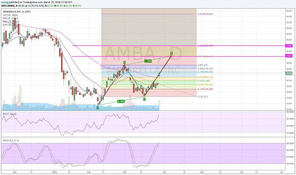
Task: Click the 0.382(40.56) Fibonacci label
Action: [x=205, y=85]
